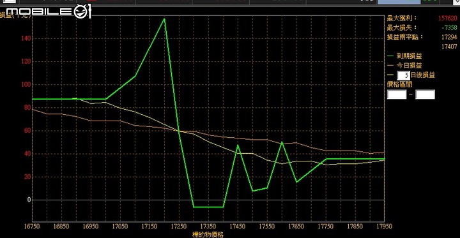This screenshot has width=460, height=238.
Task: Click x-axis tick label 17150
Action: pyautogui.click(x=149, y=227)
